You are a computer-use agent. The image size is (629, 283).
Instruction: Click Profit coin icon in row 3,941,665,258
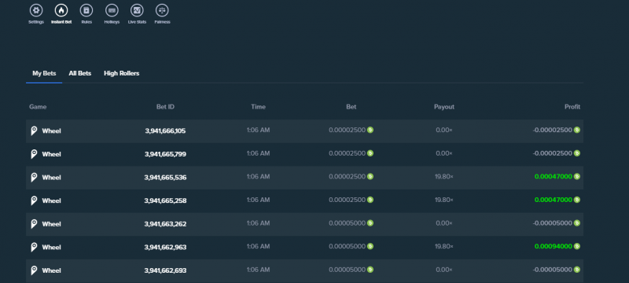pos(577,200)
